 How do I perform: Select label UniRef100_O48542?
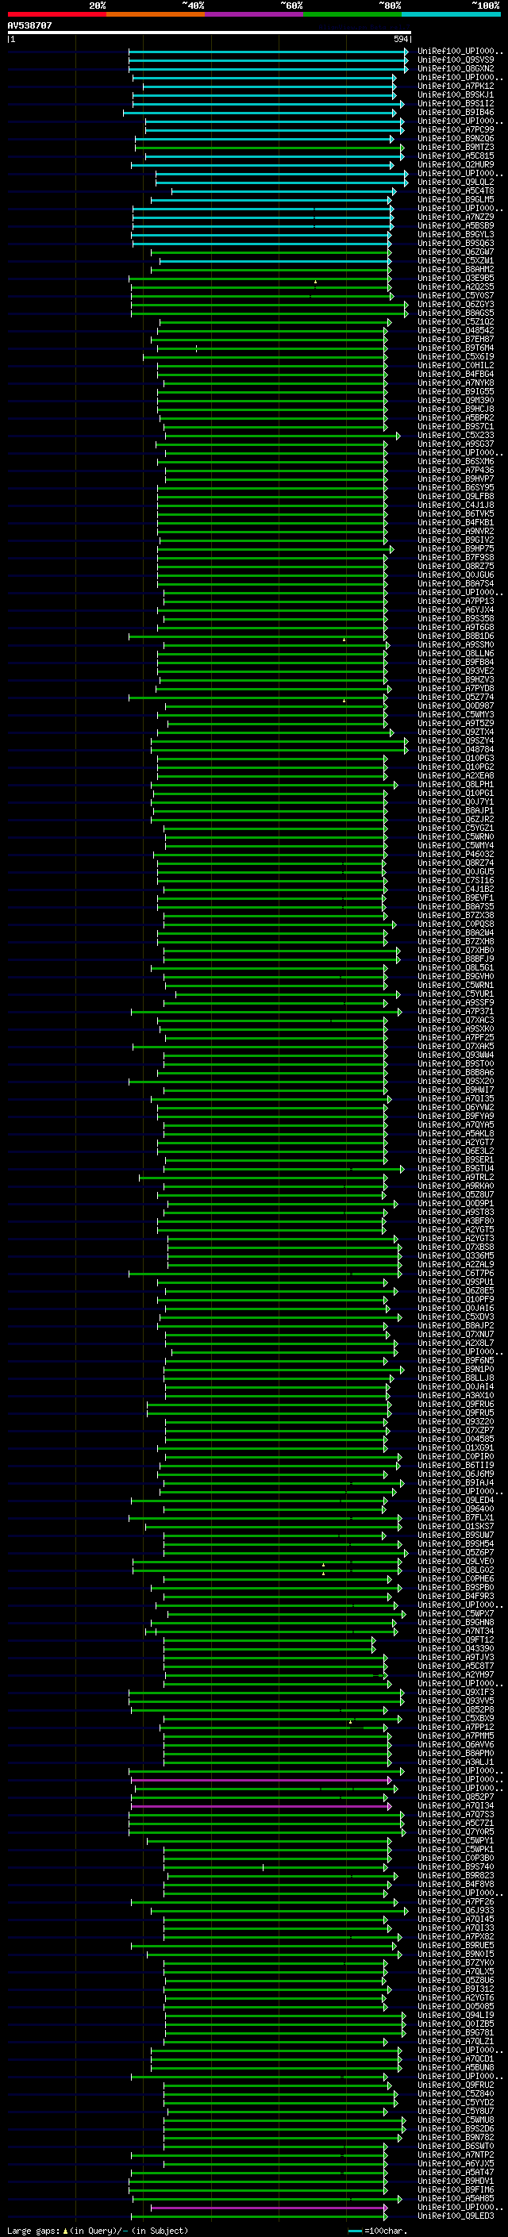(x=456, y=331)
